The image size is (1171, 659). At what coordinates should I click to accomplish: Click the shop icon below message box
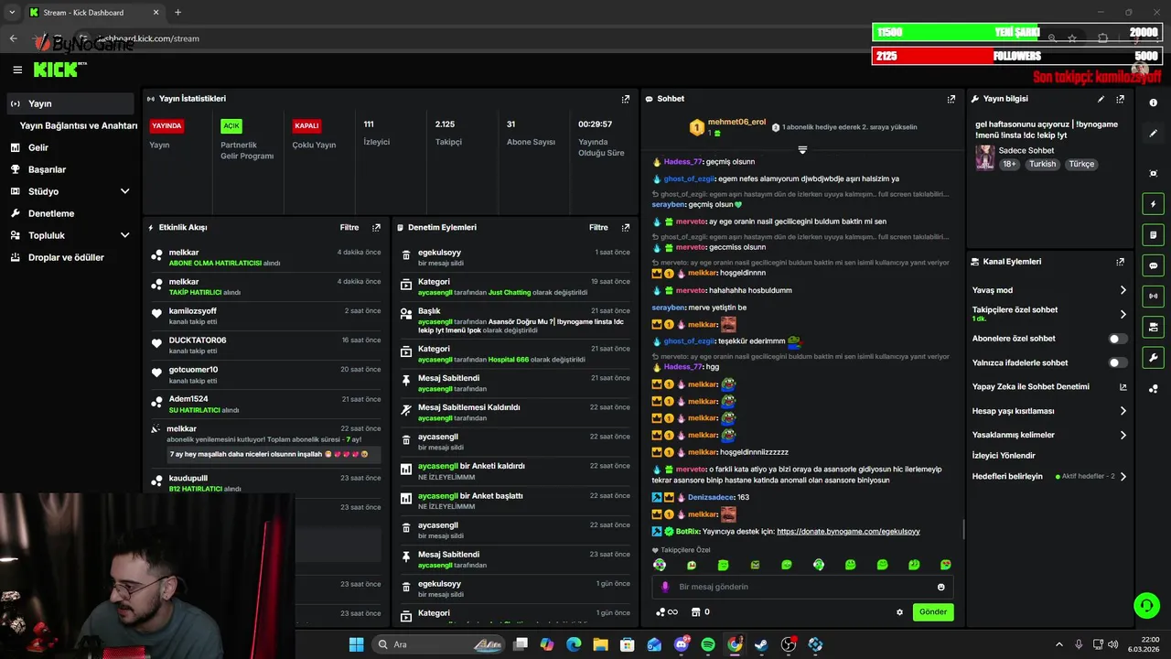pos(695,612)
